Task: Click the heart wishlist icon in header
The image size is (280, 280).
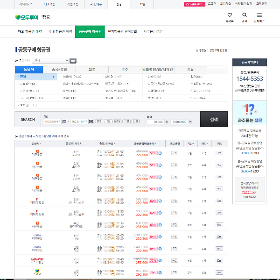Action: click(x=230, y=15)
